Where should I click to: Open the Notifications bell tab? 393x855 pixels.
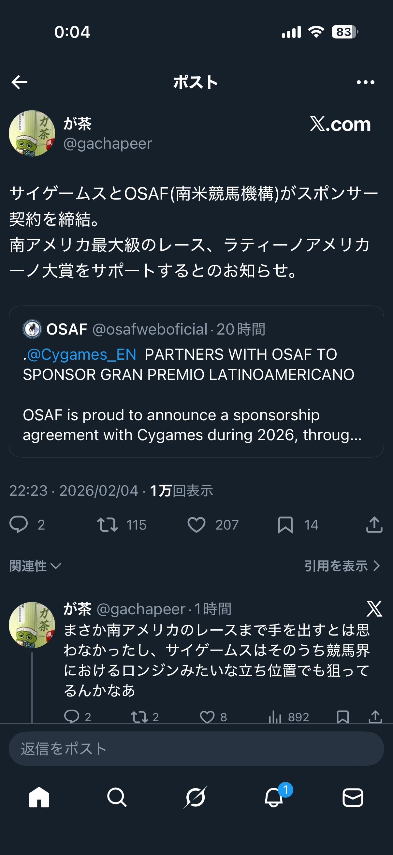click(274, 797)
